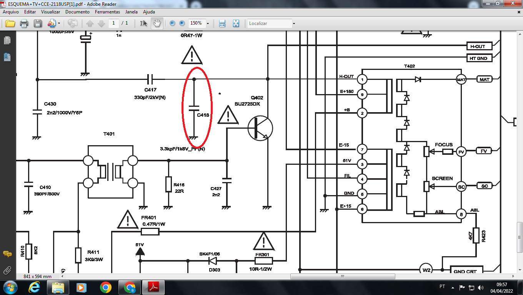Fit page width with scrolling icon
This screenshot has height=295, width=523.
pyautogui.click(x=222, y=23)
